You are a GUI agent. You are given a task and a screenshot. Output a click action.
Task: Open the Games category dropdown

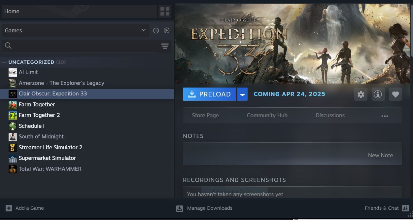pyautogui.click(x=76, y=30)
